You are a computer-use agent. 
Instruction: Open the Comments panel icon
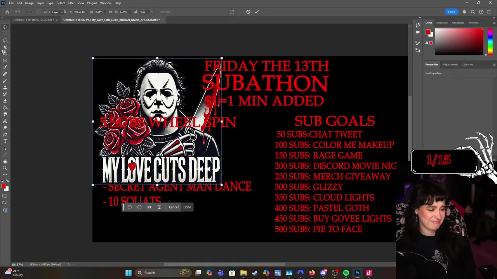(418, 33)
